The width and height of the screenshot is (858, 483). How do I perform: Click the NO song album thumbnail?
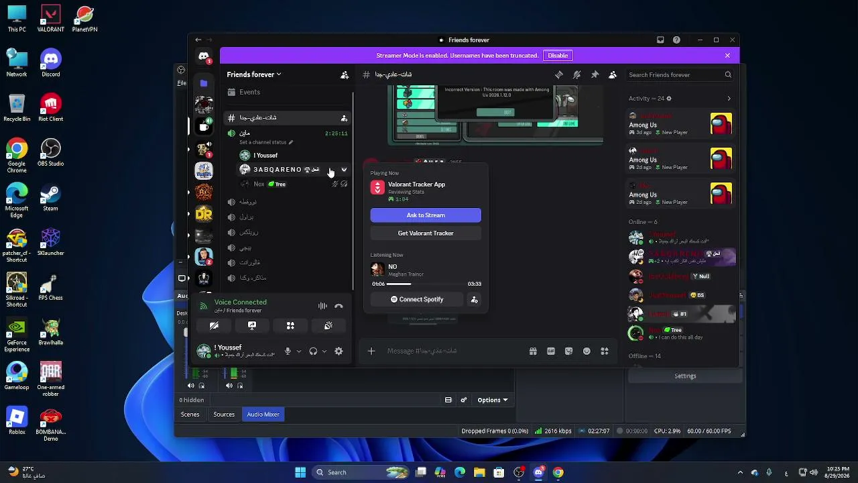tap(377, 270)
